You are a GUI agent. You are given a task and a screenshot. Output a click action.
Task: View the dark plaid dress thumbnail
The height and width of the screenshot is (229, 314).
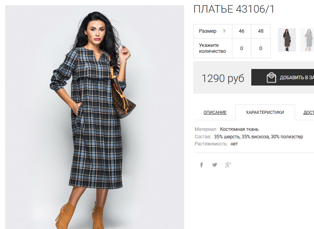[287, 40]
